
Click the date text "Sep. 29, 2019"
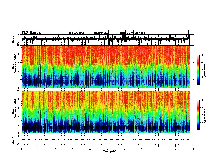[76, 33]
